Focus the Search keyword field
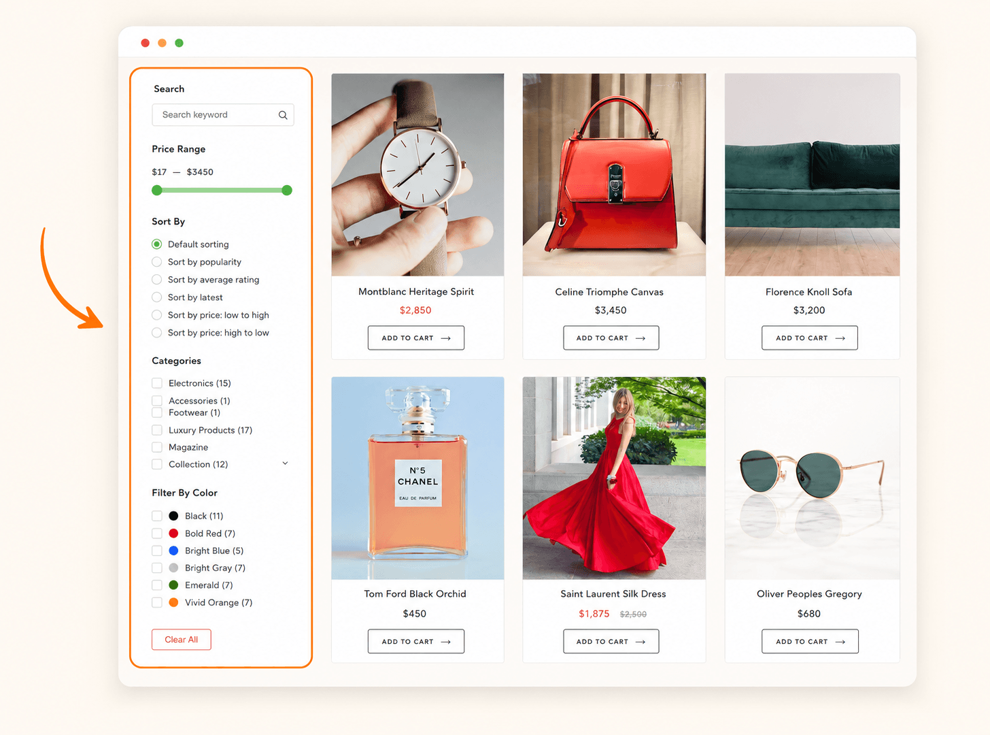Viewport: 990px width, 735px height. (x=222, y=115)
